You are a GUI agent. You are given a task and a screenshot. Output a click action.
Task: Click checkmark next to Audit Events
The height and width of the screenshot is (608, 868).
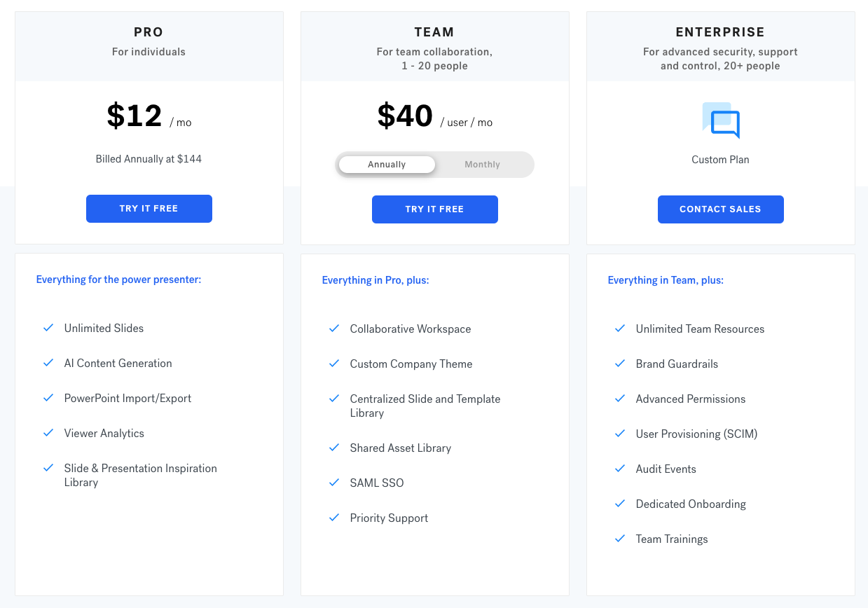620,469
